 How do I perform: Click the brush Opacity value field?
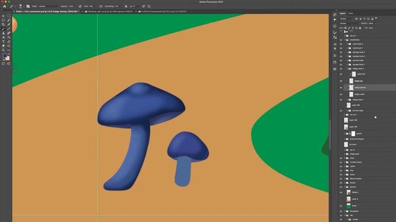(x=71, y=6)
